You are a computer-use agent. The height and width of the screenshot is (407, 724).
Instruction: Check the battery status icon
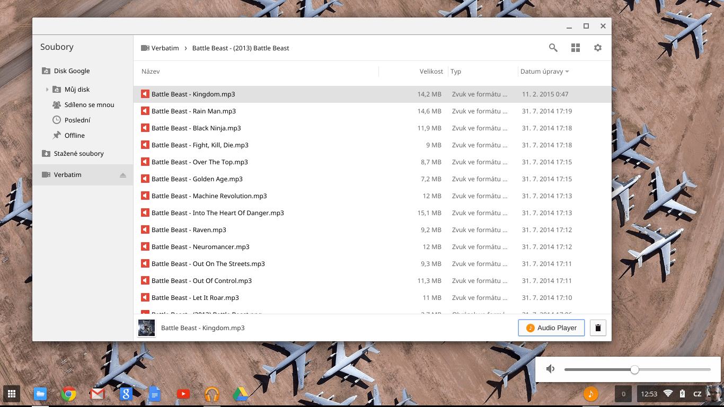point(682,394)
